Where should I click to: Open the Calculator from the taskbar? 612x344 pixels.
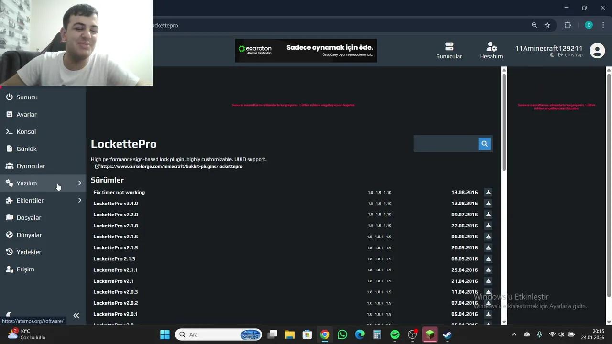377,334
